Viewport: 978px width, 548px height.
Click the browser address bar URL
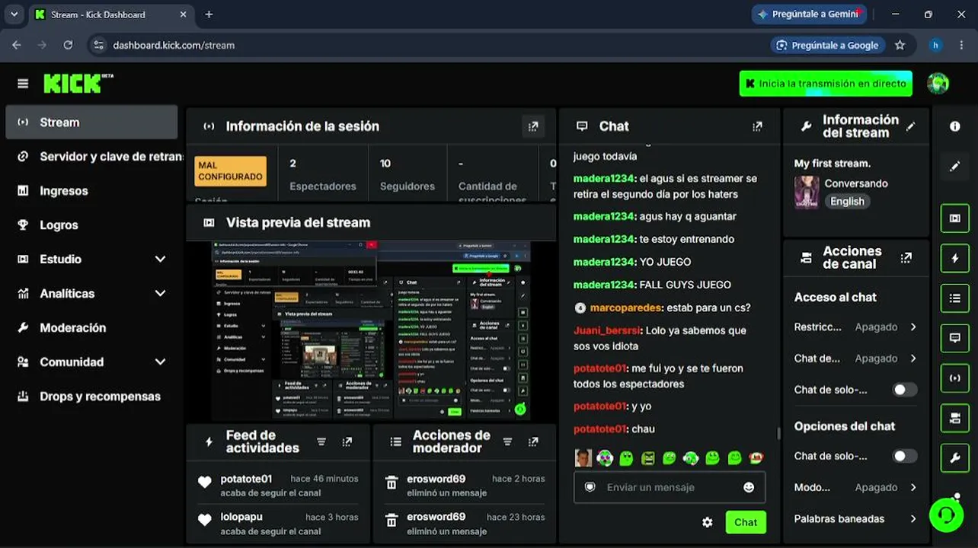(174, 45)
